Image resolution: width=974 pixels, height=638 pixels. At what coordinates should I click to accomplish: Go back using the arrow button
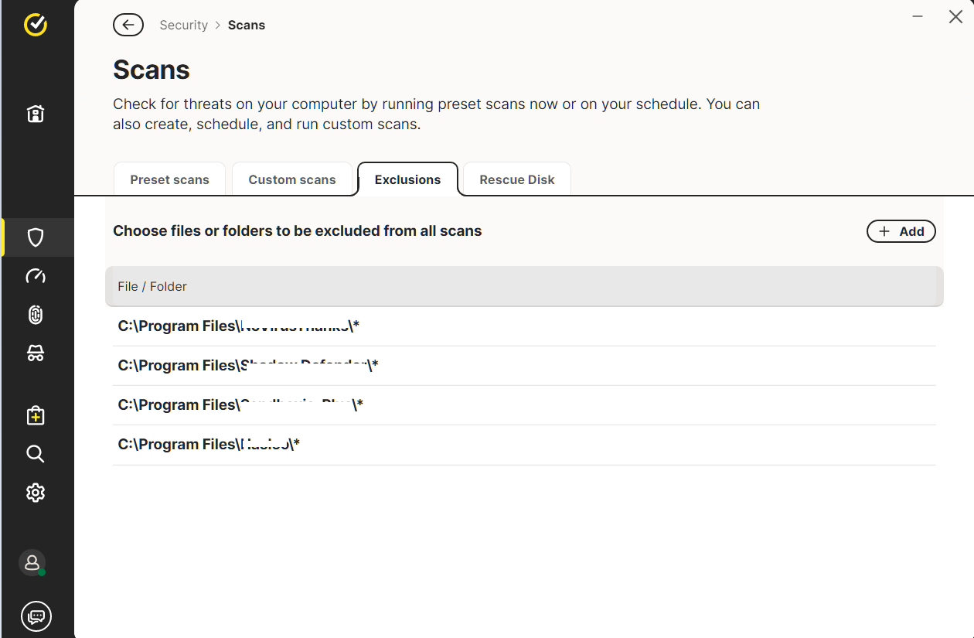pos(128,25)
